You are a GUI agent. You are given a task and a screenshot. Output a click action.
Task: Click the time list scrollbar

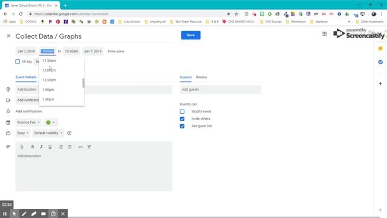tap(83, 83)
